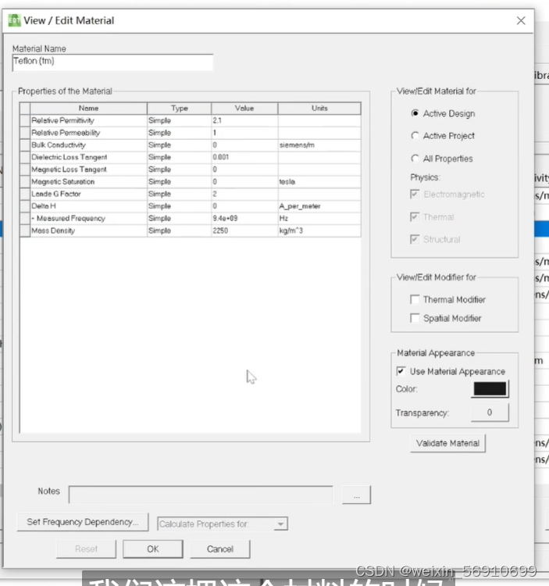Click the Measured Frequency value 9.4e+09

click(244, 218)
